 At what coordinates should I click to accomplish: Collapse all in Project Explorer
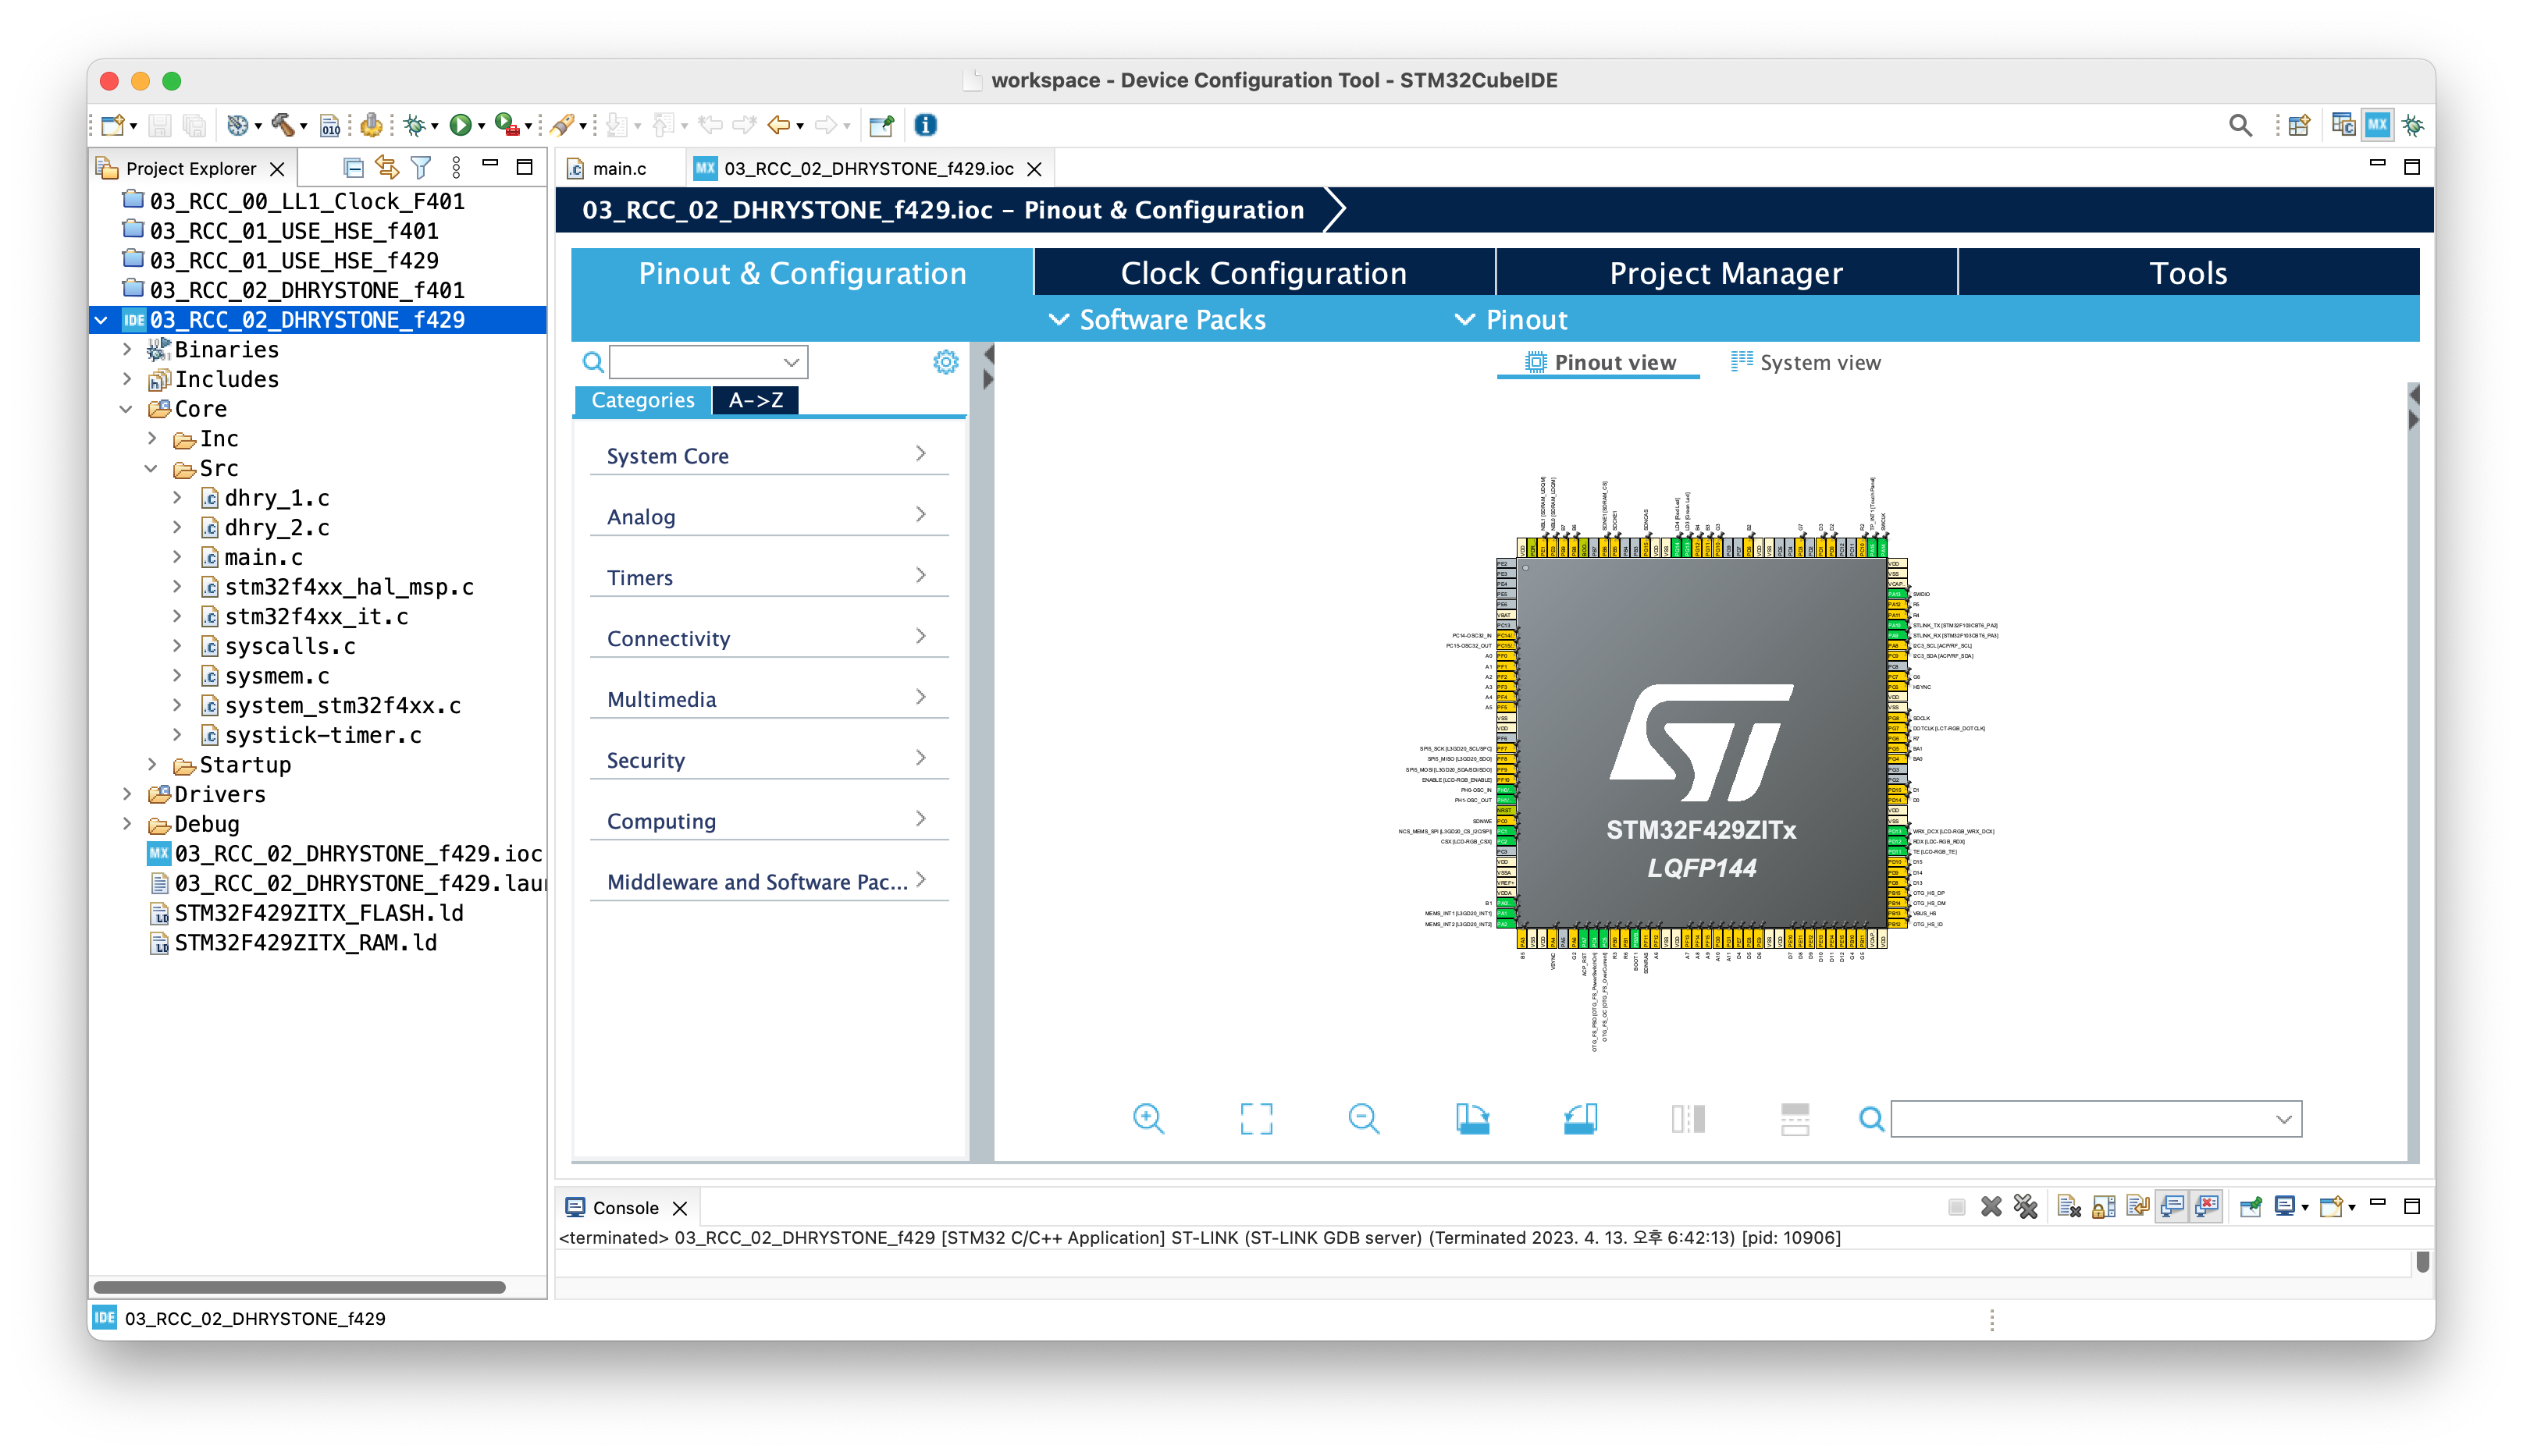coord(352,167)
